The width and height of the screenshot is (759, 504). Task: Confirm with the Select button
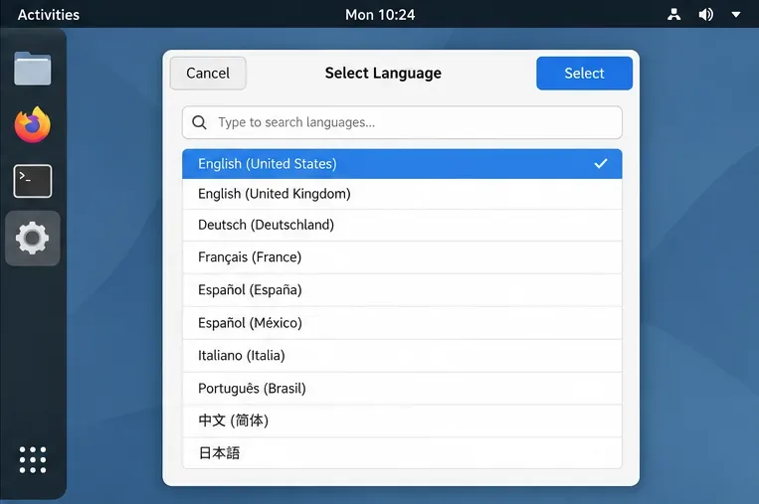(584, 73)
